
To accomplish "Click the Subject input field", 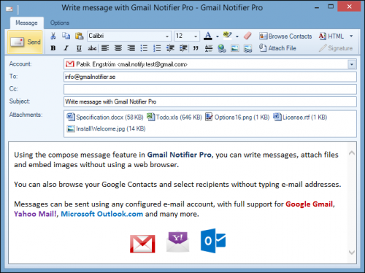I will coord(210,101).
